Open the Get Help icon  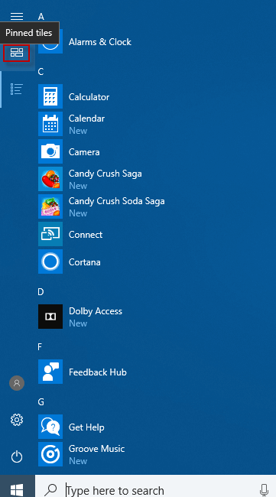(x=50, y=427)
